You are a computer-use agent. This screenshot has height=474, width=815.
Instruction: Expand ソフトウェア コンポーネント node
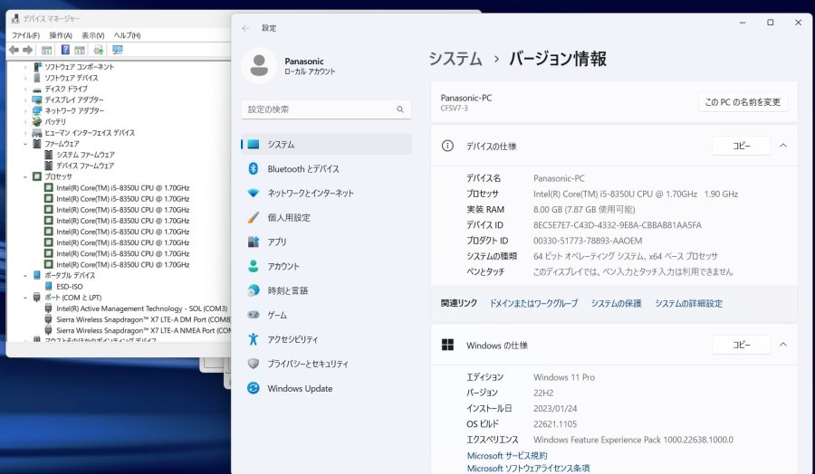[x=25, y=67]
